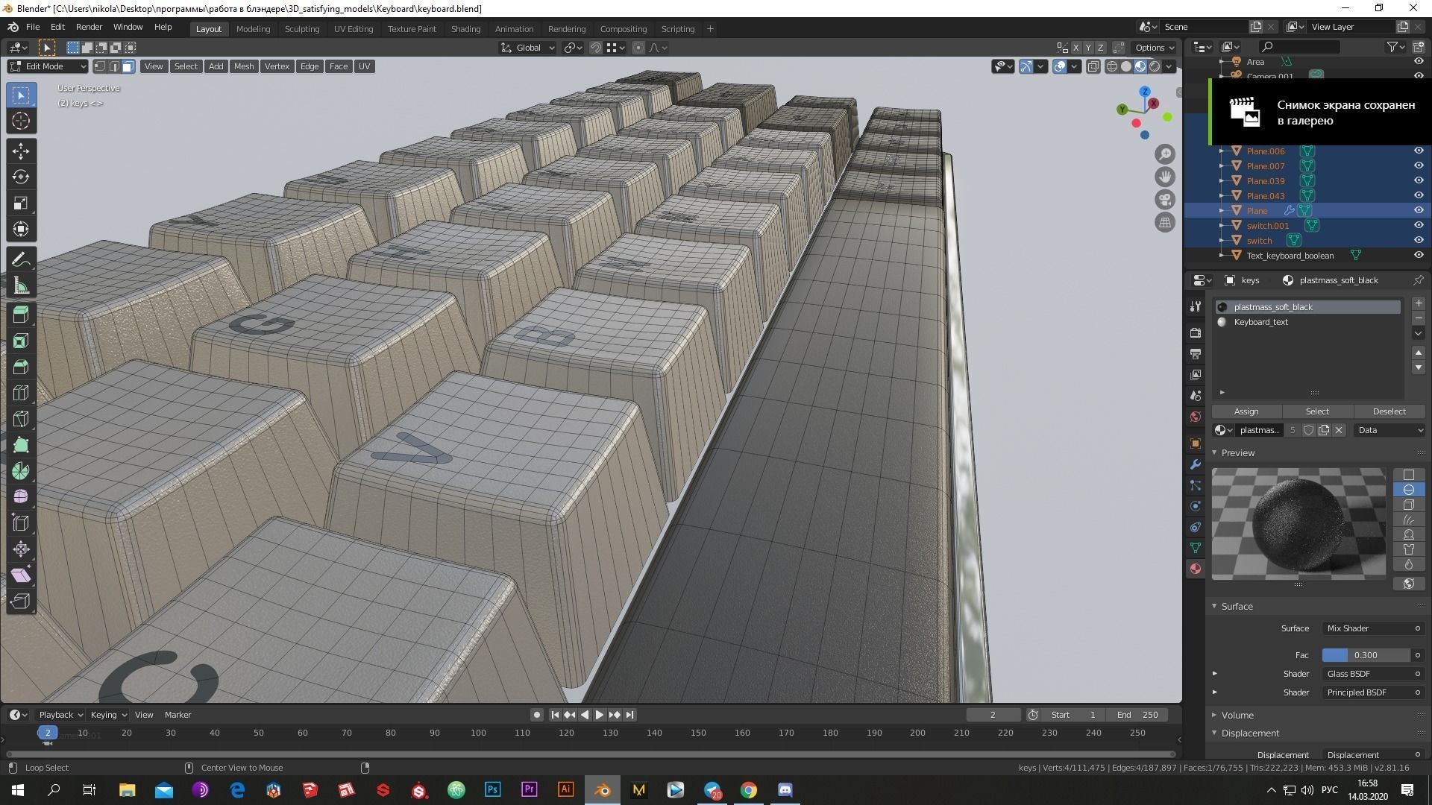The height and width of the screenshot is (805, 1432).
Task: Toggle X-Ray display
Action: [x=1093, y=66]
